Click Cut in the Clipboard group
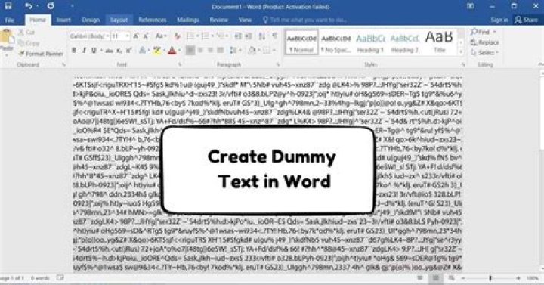This screenshot has width=544, height=285. (x=26, y=33)
